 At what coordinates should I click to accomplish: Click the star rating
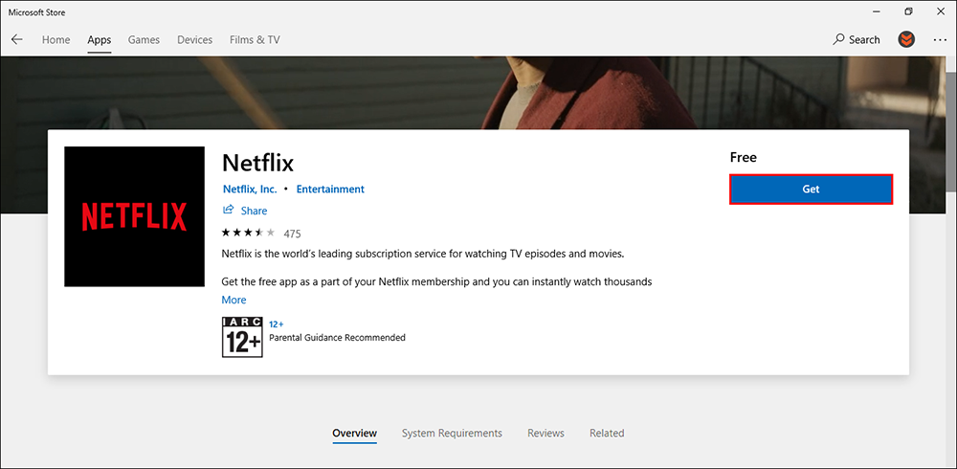pos(249,233)
